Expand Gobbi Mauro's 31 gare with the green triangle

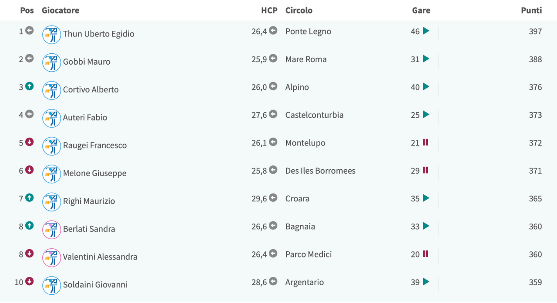(x=426, y=59)
